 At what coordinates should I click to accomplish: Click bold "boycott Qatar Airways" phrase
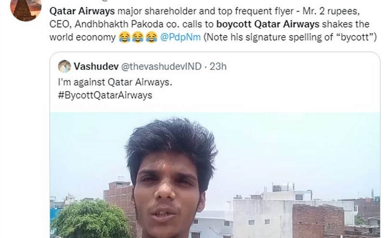pyautogui.click(x=268, y=24)
